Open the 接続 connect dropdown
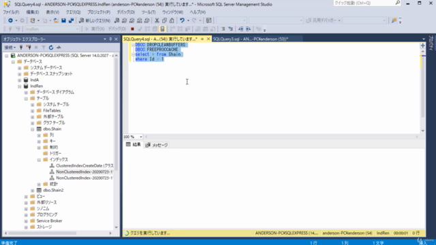The image size is (436, 245). coord(10,48)
